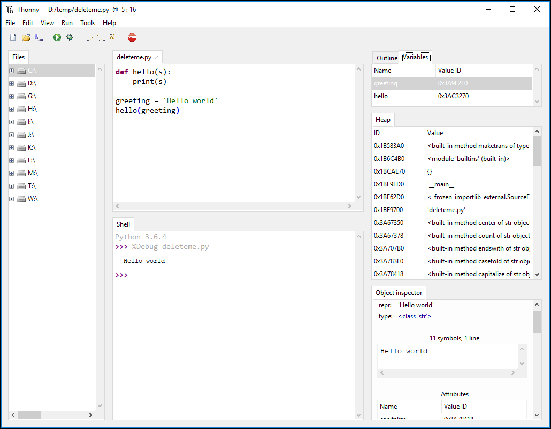Image resolution: width=551 pixels, height=429 pixels.
Task: Click the Step out debugger icon
Action: [x=113, y=37]
